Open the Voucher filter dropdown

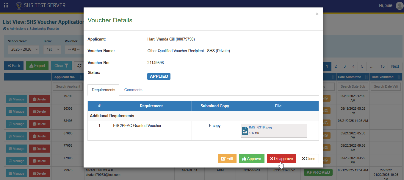[74, 49]
